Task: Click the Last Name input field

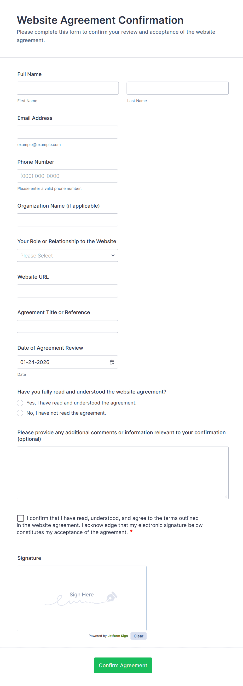Action: click(x=177, y=88)
